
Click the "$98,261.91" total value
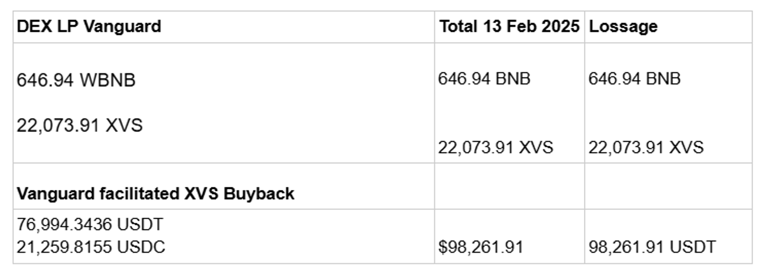tap(480, 247)
